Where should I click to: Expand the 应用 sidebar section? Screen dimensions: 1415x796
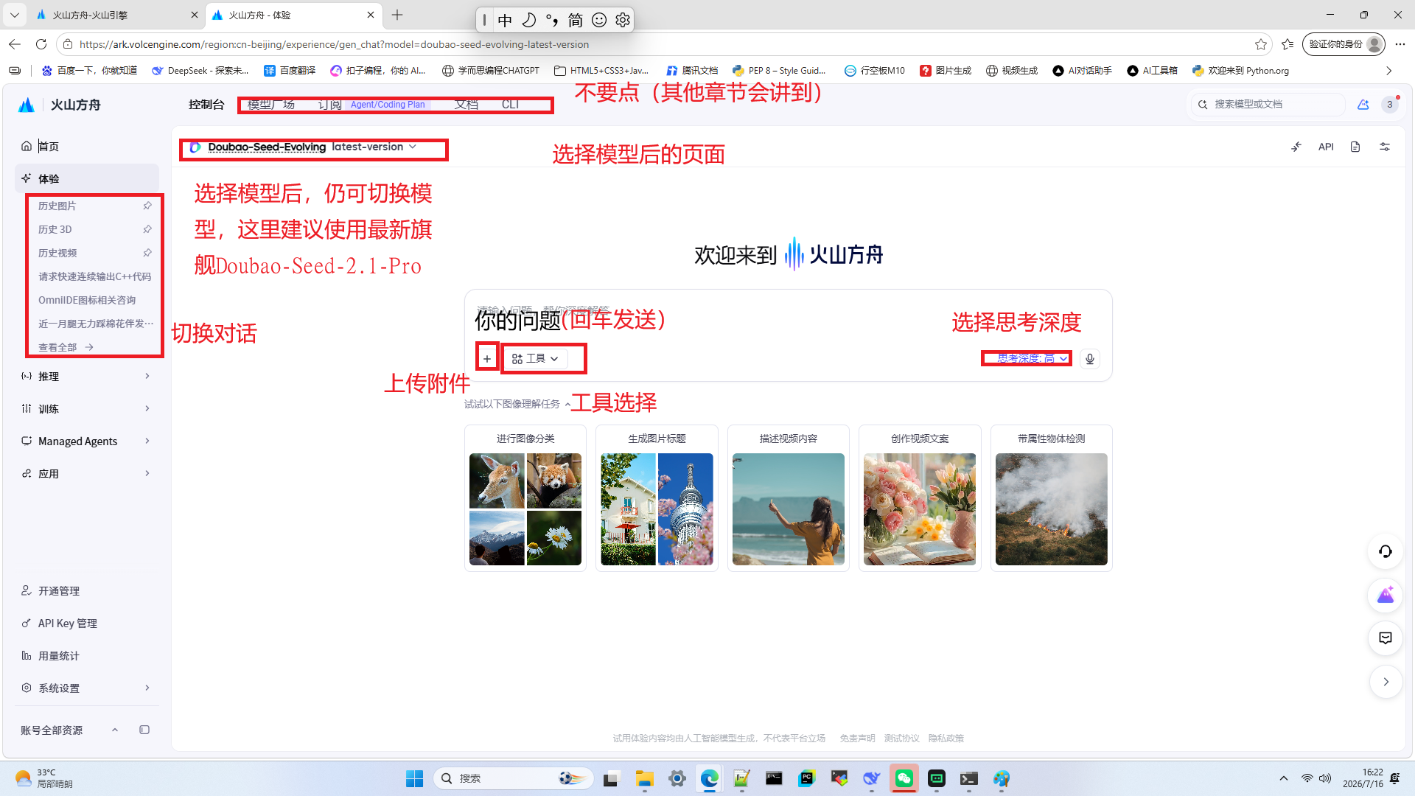87,474
